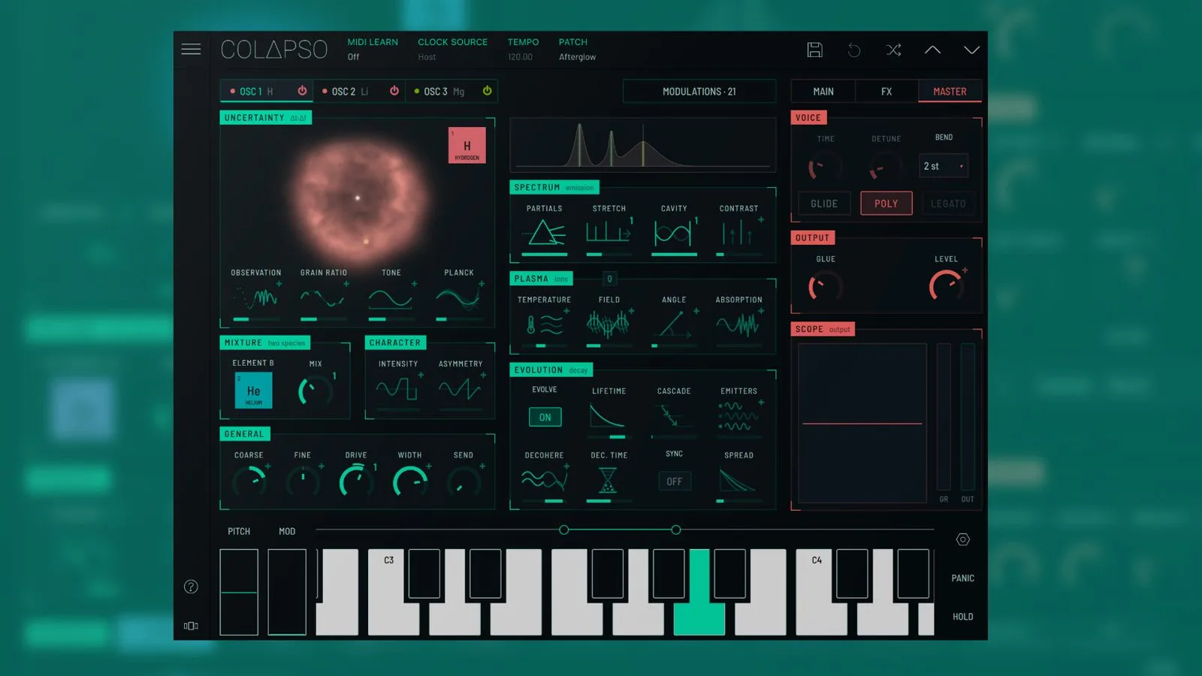
Task: Click the Emitters icon
Action: pos(738,416)
